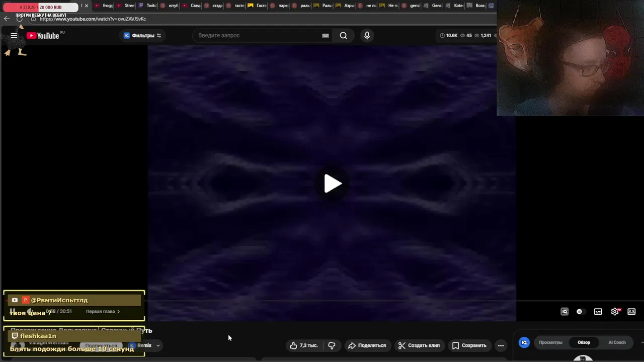Switch to the frogg browser tab
644x362 pixels.
[104, 6]
